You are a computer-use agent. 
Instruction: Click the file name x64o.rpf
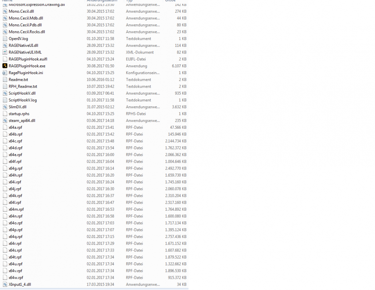15,223
